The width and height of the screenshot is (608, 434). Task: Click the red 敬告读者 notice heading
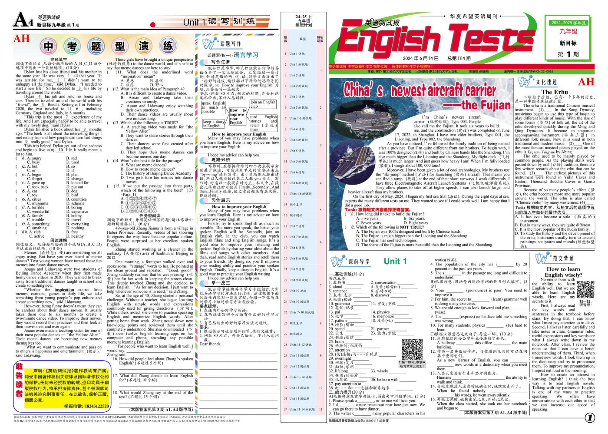pos(19,380)
